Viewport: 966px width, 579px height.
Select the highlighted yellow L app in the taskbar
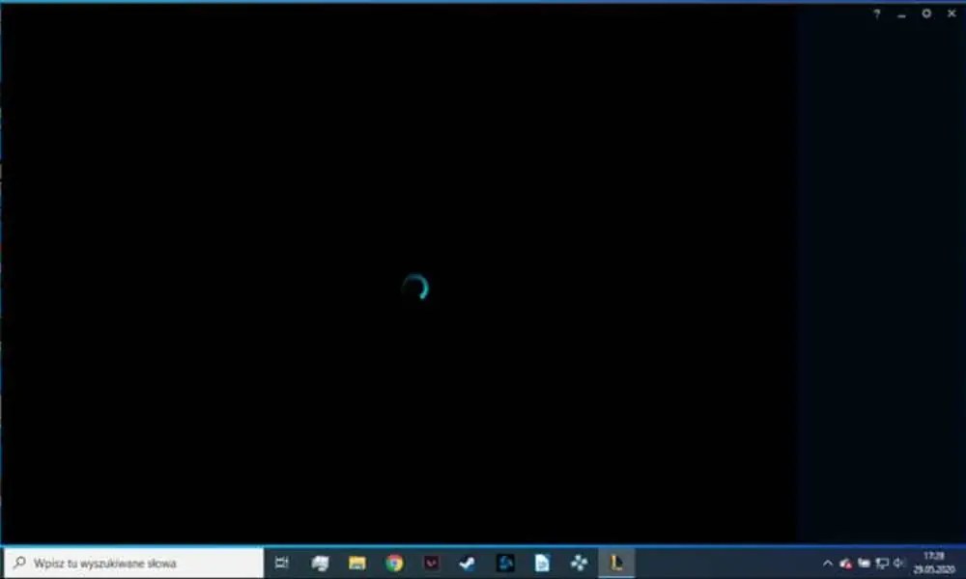[617, 564]
